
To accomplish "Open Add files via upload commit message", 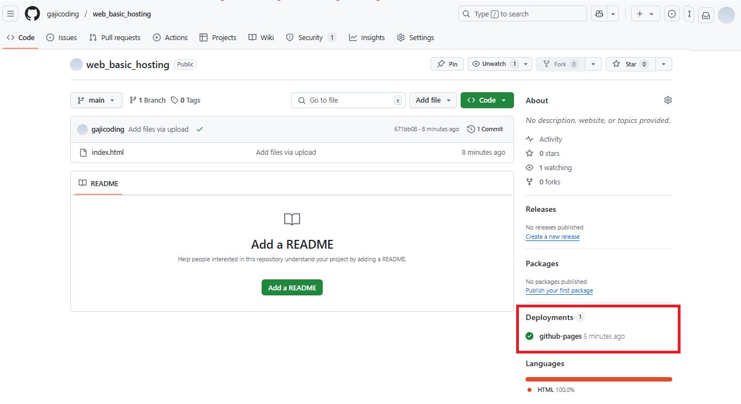I will [x=158, y=130].
